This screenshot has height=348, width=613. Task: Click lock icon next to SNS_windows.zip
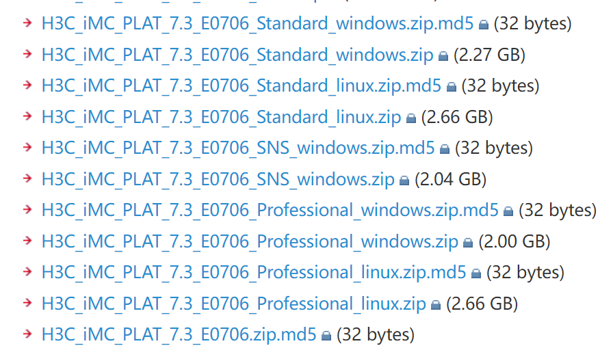tap(405, 181)
